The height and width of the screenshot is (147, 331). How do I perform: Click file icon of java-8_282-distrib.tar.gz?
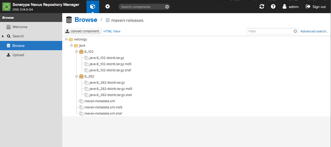pyautogui.click(x=86, y=83)
